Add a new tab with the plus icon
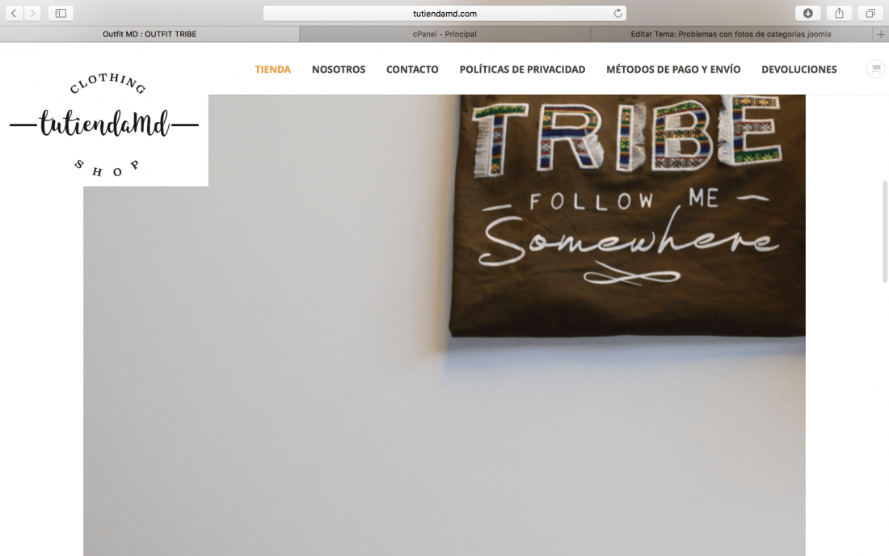Screen dimensions: 889x556 coord(880,34)
